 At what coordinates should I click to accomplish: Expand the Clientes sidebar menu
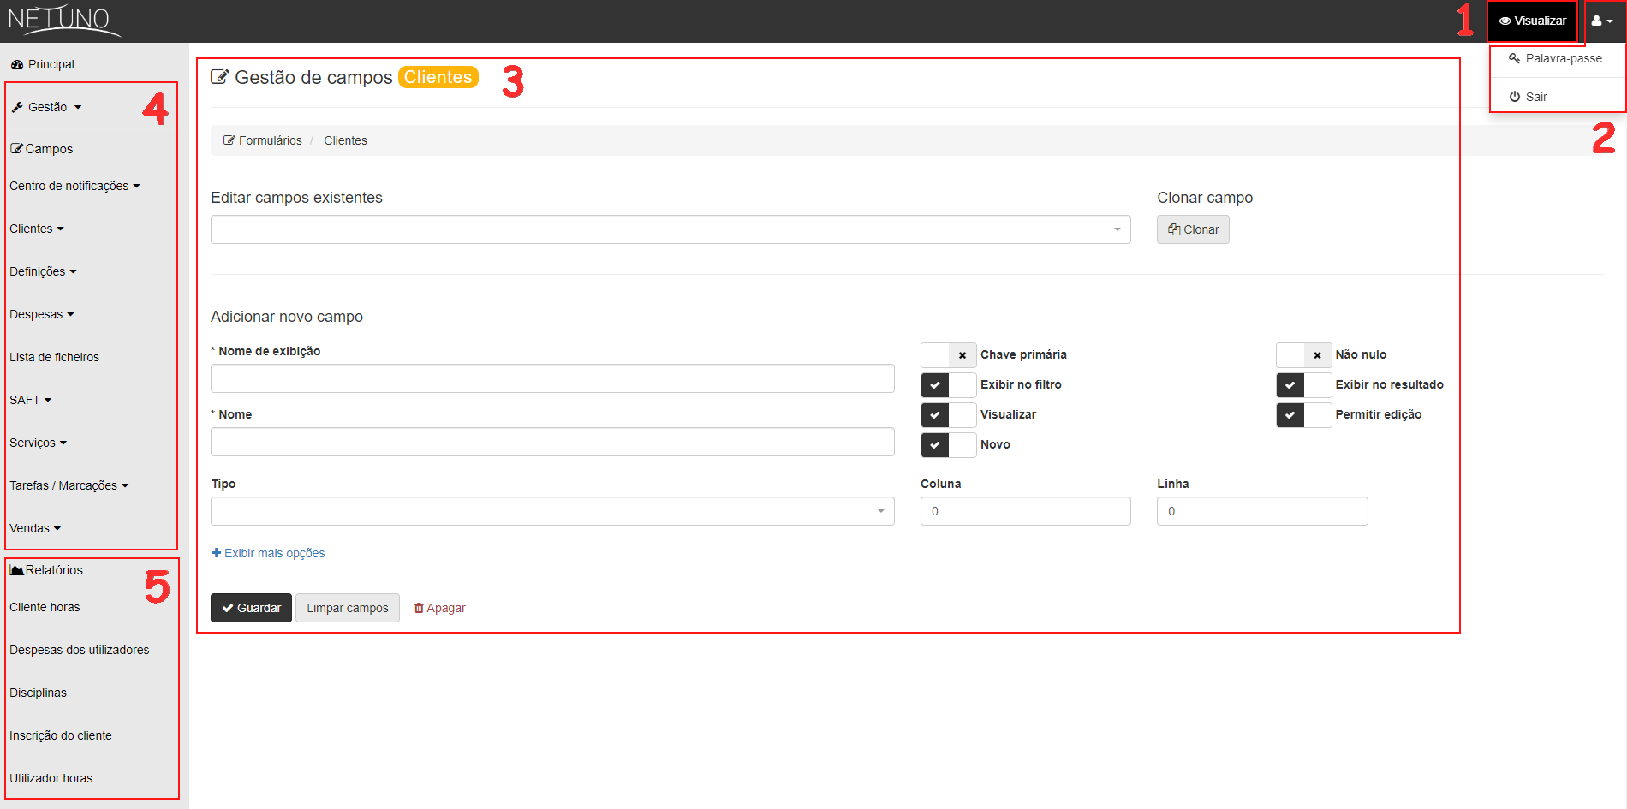point(37,229)
